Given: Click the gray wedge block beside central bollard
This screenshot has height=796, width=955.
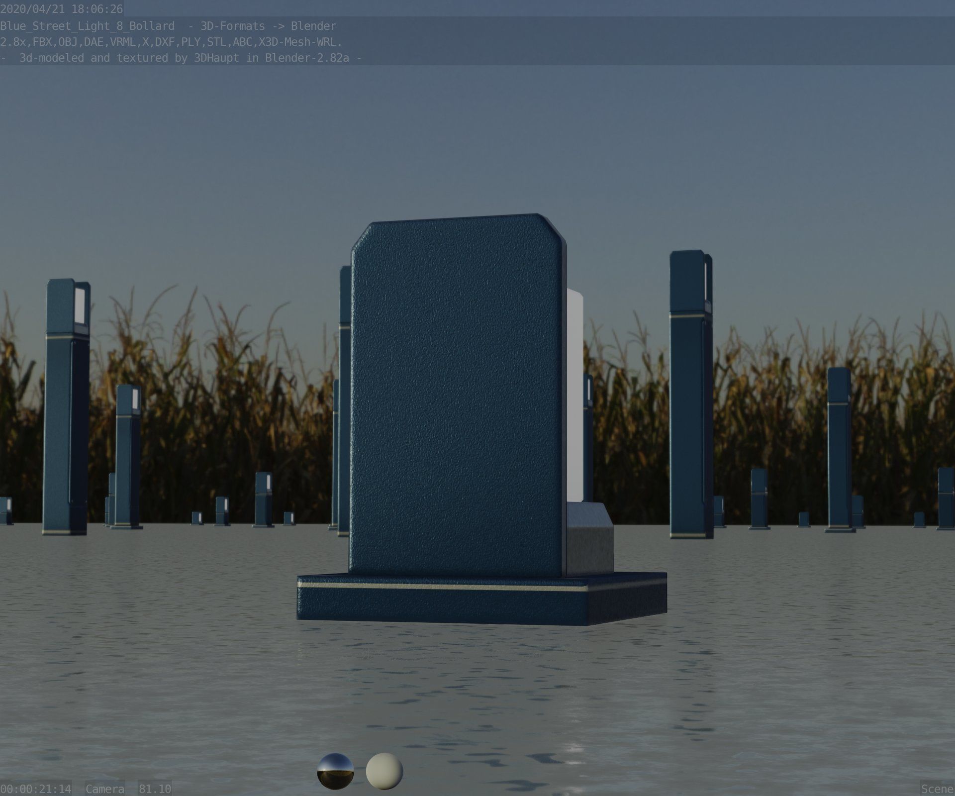Looking at the screenshot, I should point(590,540).
